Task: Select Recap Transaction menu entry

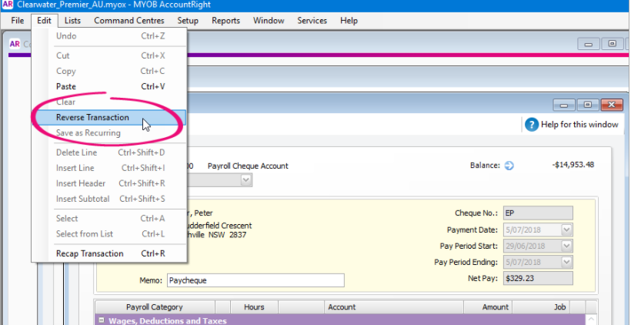Action: (89, 253)
